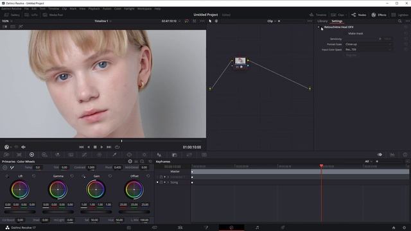The width and height of the screenshot is (411, 231).
Task: Open the Gallery panel
Action: coord(12,15)
